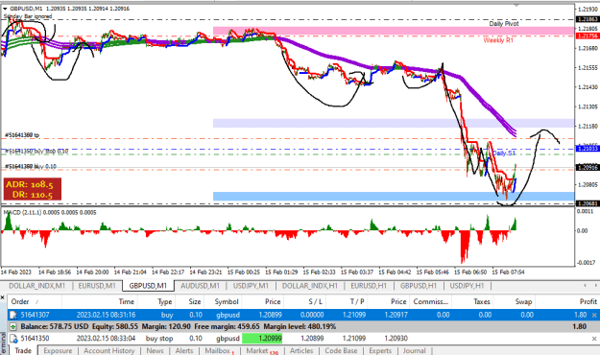This screenshot has width=600, height=355.
Task: Open the Exposure terminal tab
Action: point(58,350)
